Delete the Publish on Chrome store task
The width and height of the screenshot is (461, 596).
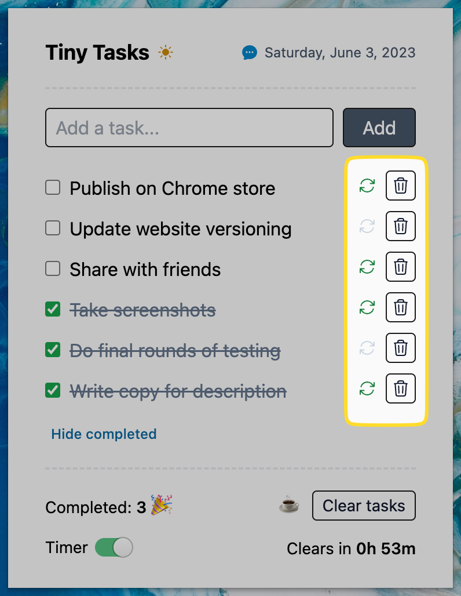tap(401, 186)
